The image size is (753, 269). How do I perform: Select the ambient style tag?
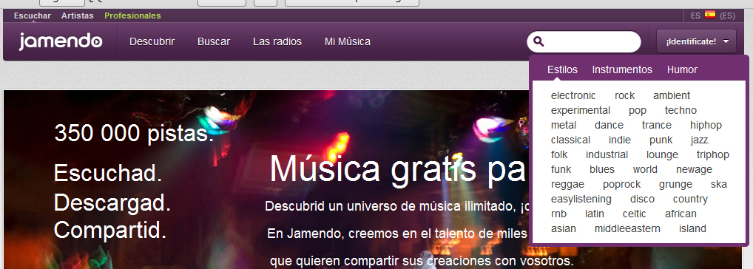click(x=672, y=95)
